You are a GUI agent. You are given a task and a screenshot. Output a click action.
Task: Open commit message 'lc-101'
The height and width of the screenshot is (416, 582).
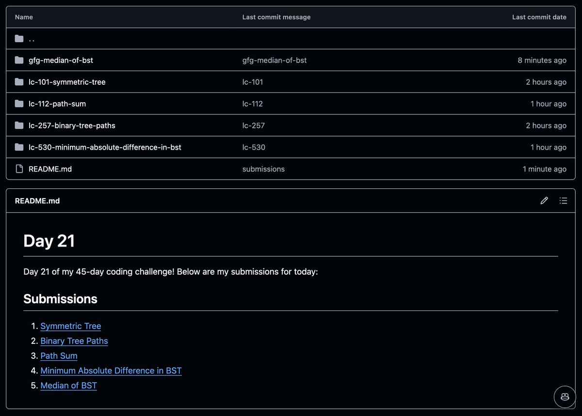click(253, 82)
